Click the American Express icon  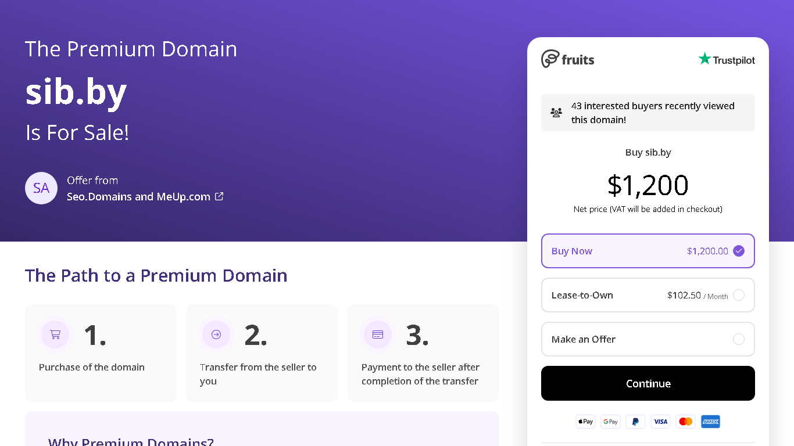coord(710,422)
